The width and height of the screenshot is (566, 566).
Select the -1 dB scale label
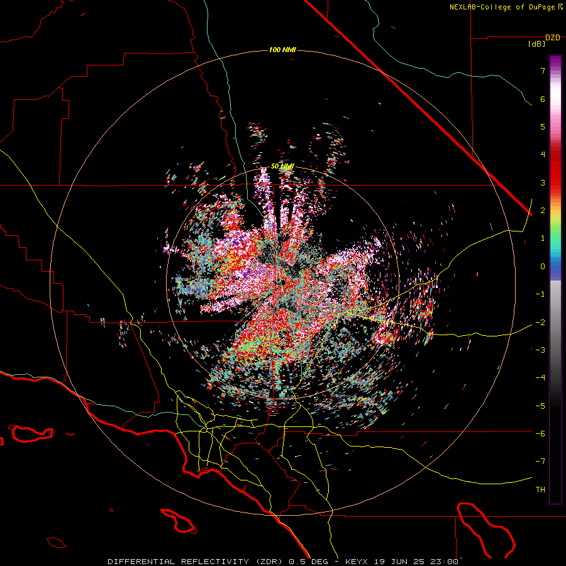coord(540,294)
